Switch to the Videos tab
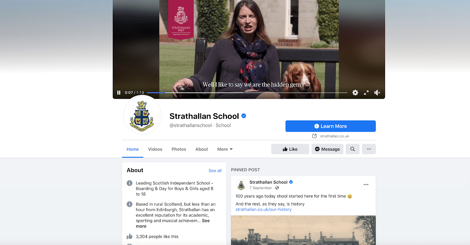Screen dimensions: 470x245 (155, 149)
